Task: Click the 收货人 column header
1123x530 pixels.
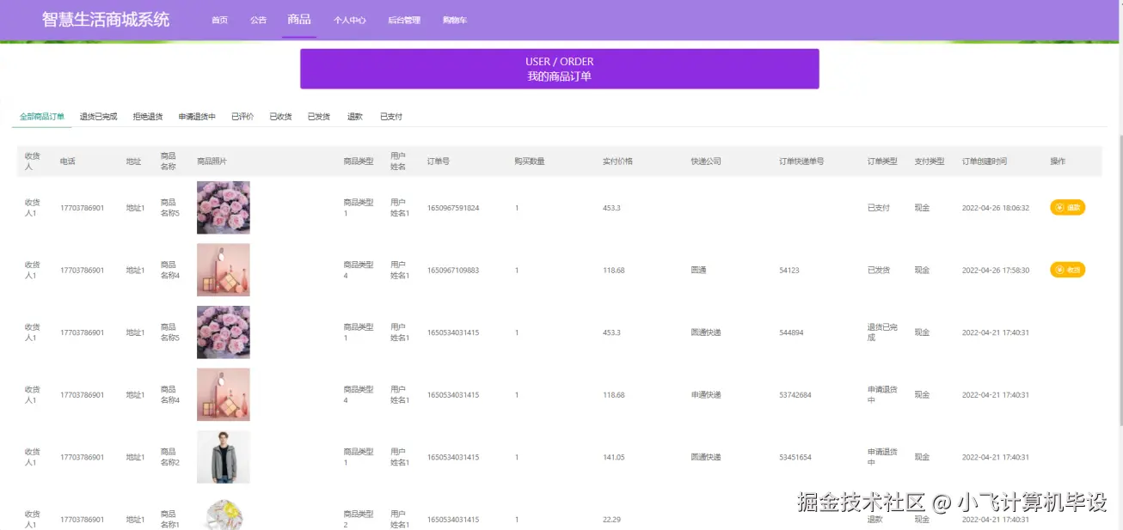Action: pyautogui.click(x=33, y=161)
